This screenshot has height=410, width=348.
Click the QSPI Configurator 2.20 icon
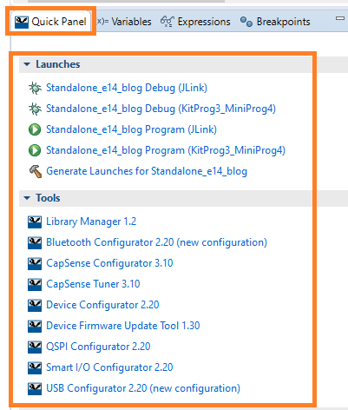[x=35, y=347]
